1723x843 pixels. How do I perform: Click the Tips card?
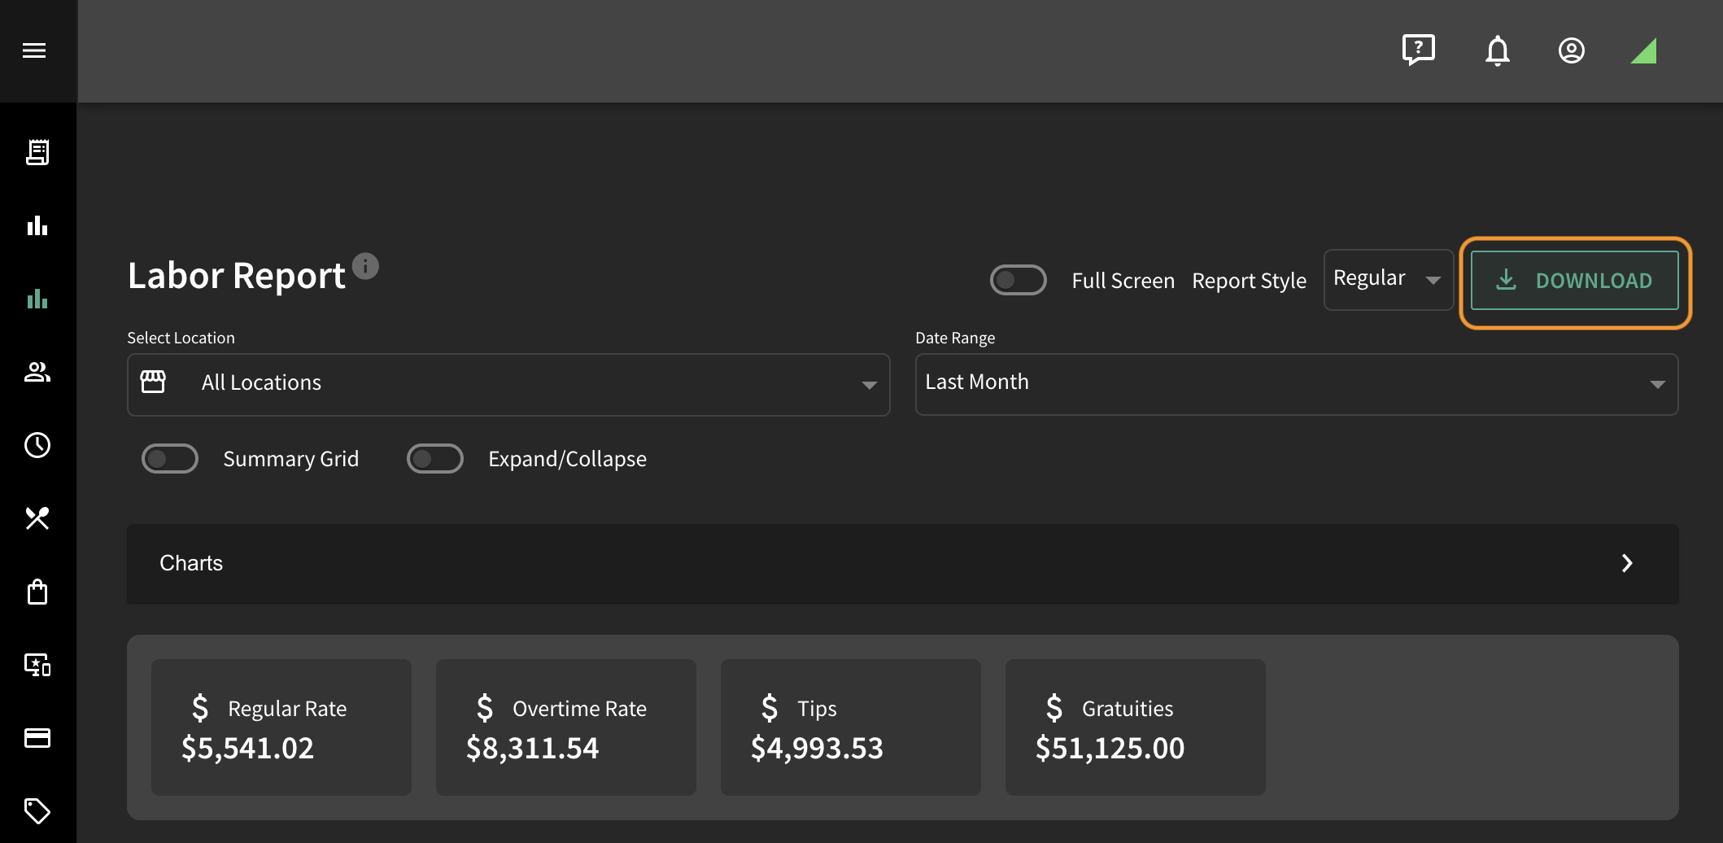point(851,727)
